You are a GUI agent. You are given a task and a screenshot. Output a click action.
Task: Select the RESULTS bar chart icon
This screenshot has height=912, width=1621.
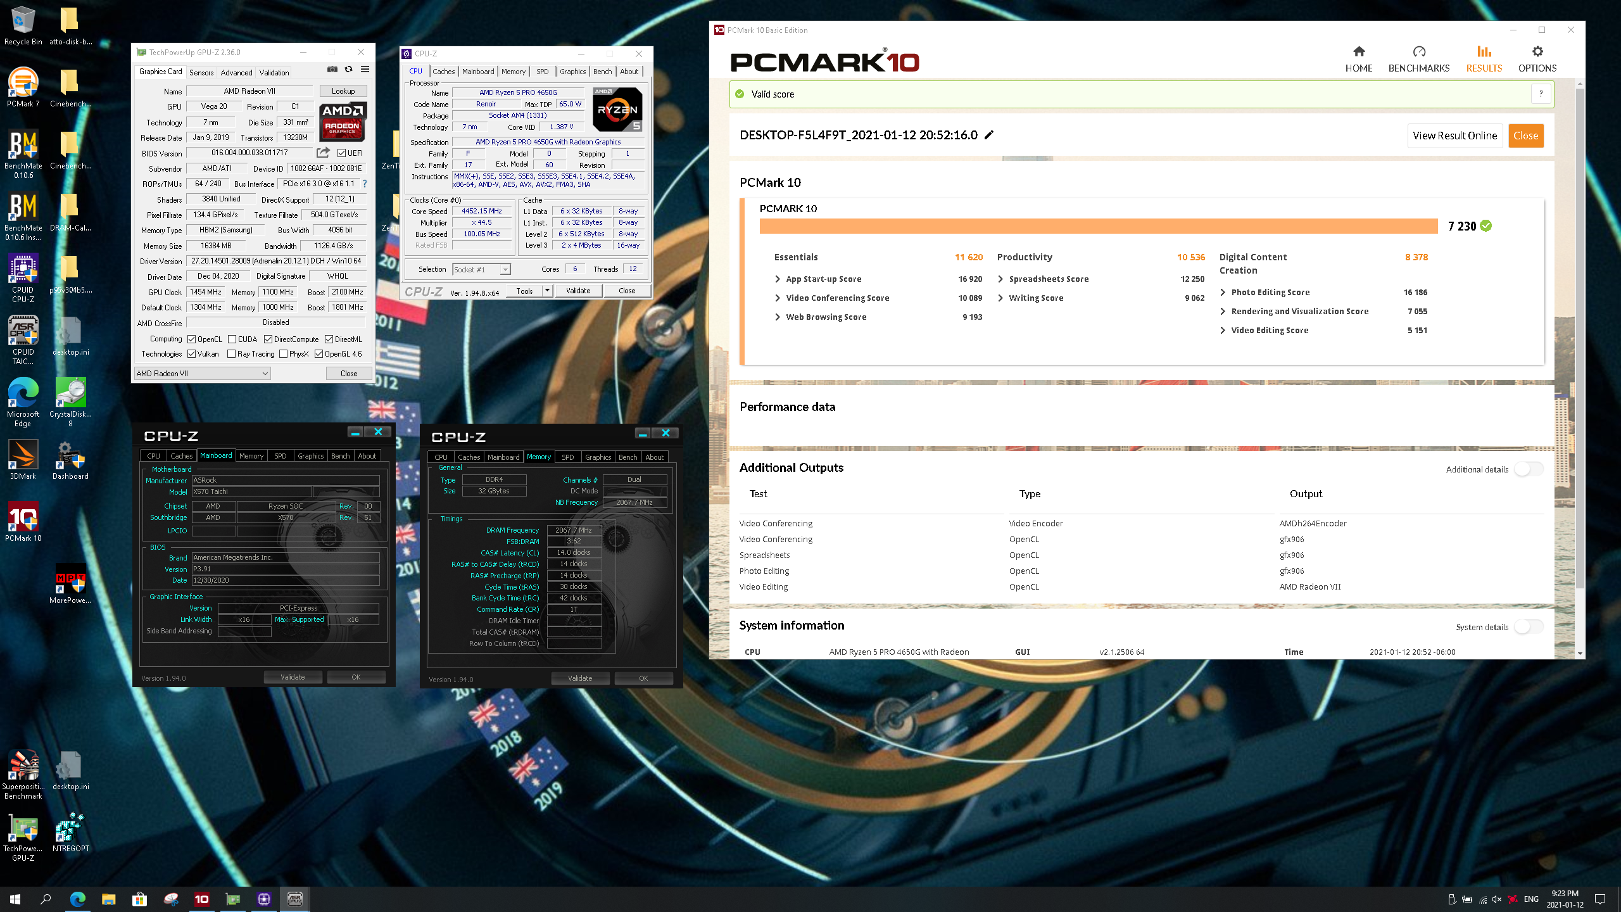(x=1484, y=51)
